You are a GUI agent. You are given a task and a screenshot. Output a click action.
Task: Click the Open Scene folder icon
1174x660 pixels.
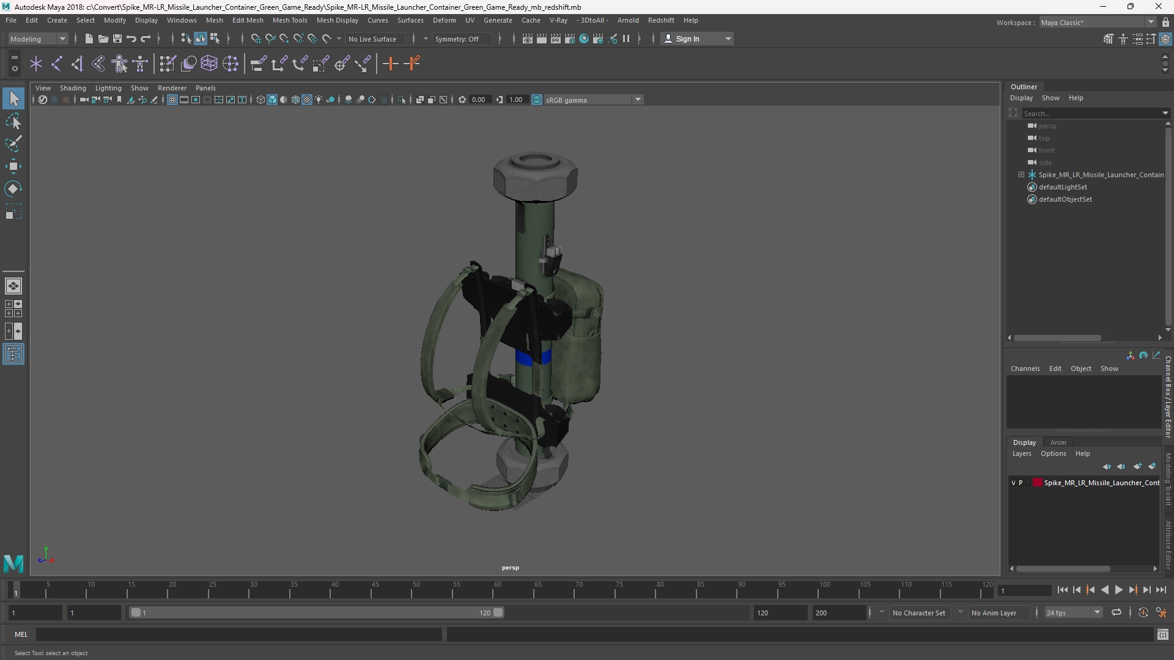[x=103, y=38]
